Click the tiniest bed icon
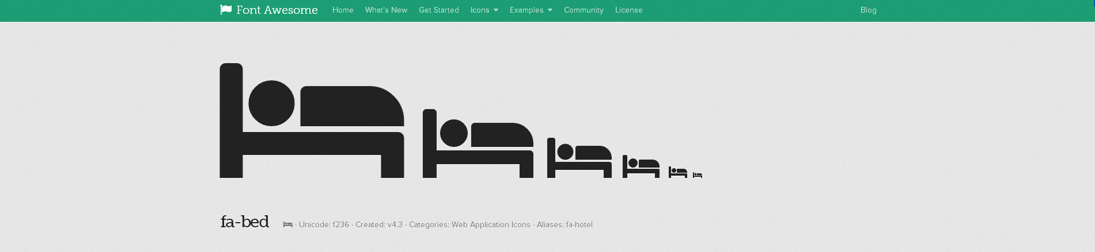1095x252 pixels. click(698, 175)
